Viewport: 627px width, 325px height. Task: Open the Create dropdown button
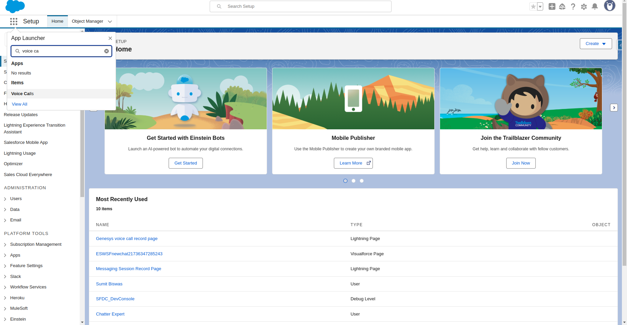click(595, 44)
